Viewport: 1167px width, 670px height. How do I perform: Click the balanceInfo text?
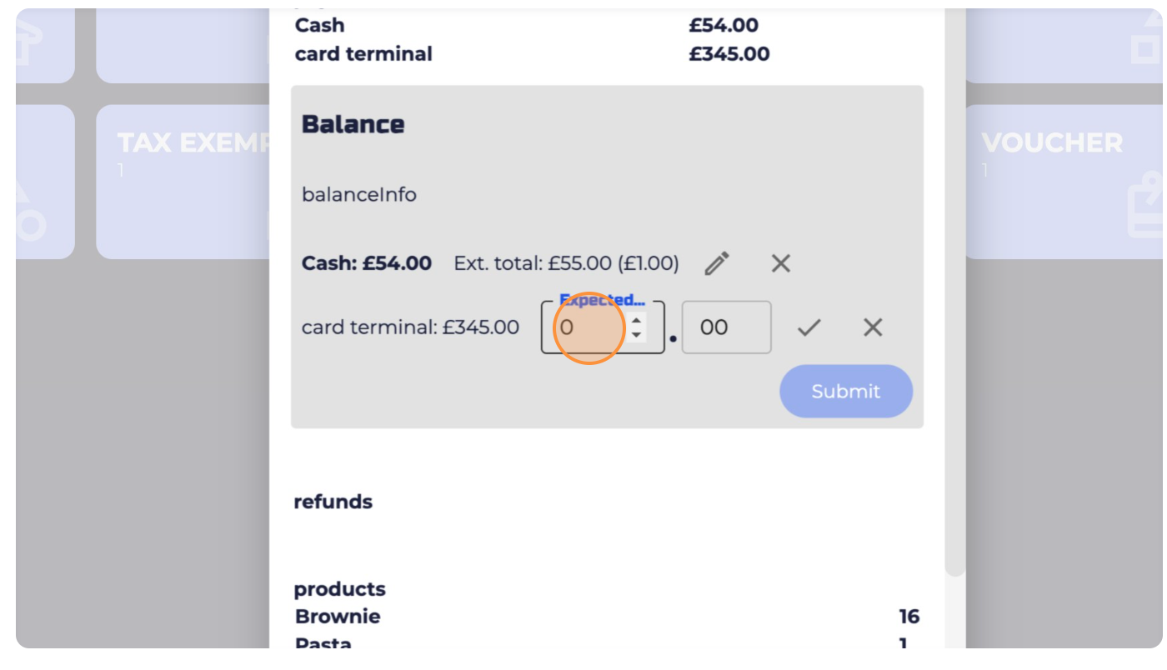358,195
